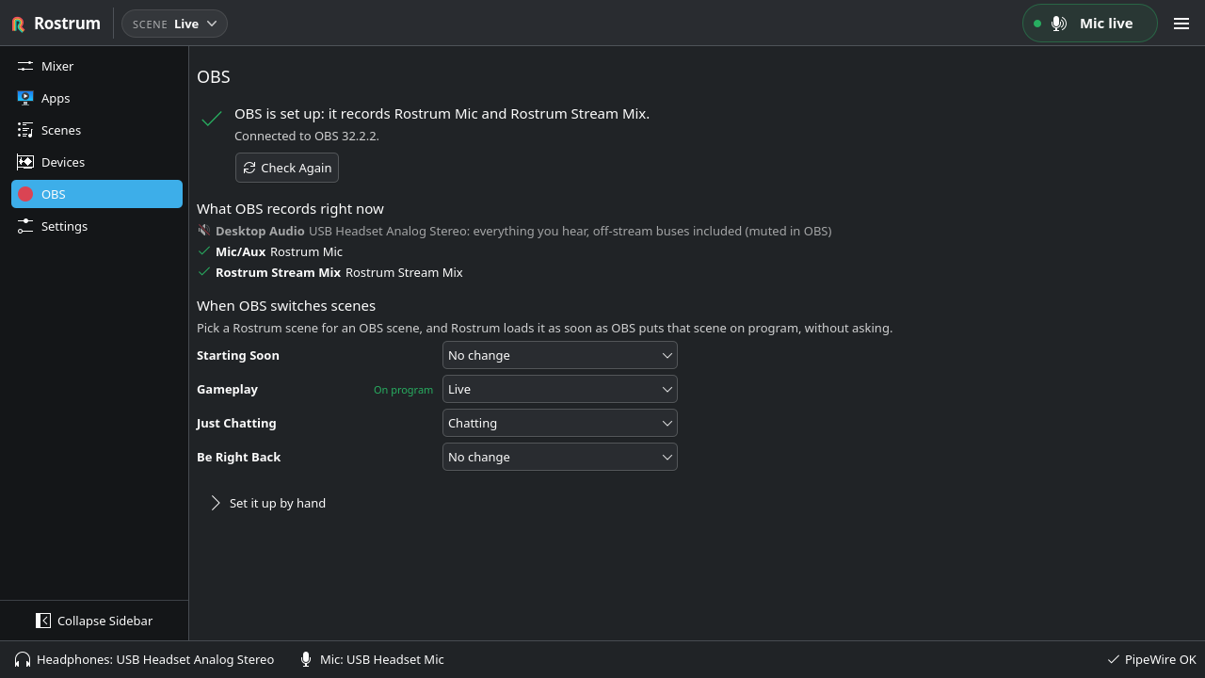This screenshot has width=1205, height=678.
Task: Click the Starting Soon row label
Action: coord(238,355)
